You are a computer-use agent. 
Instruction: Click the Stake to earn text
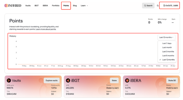(x=112, y=88)
